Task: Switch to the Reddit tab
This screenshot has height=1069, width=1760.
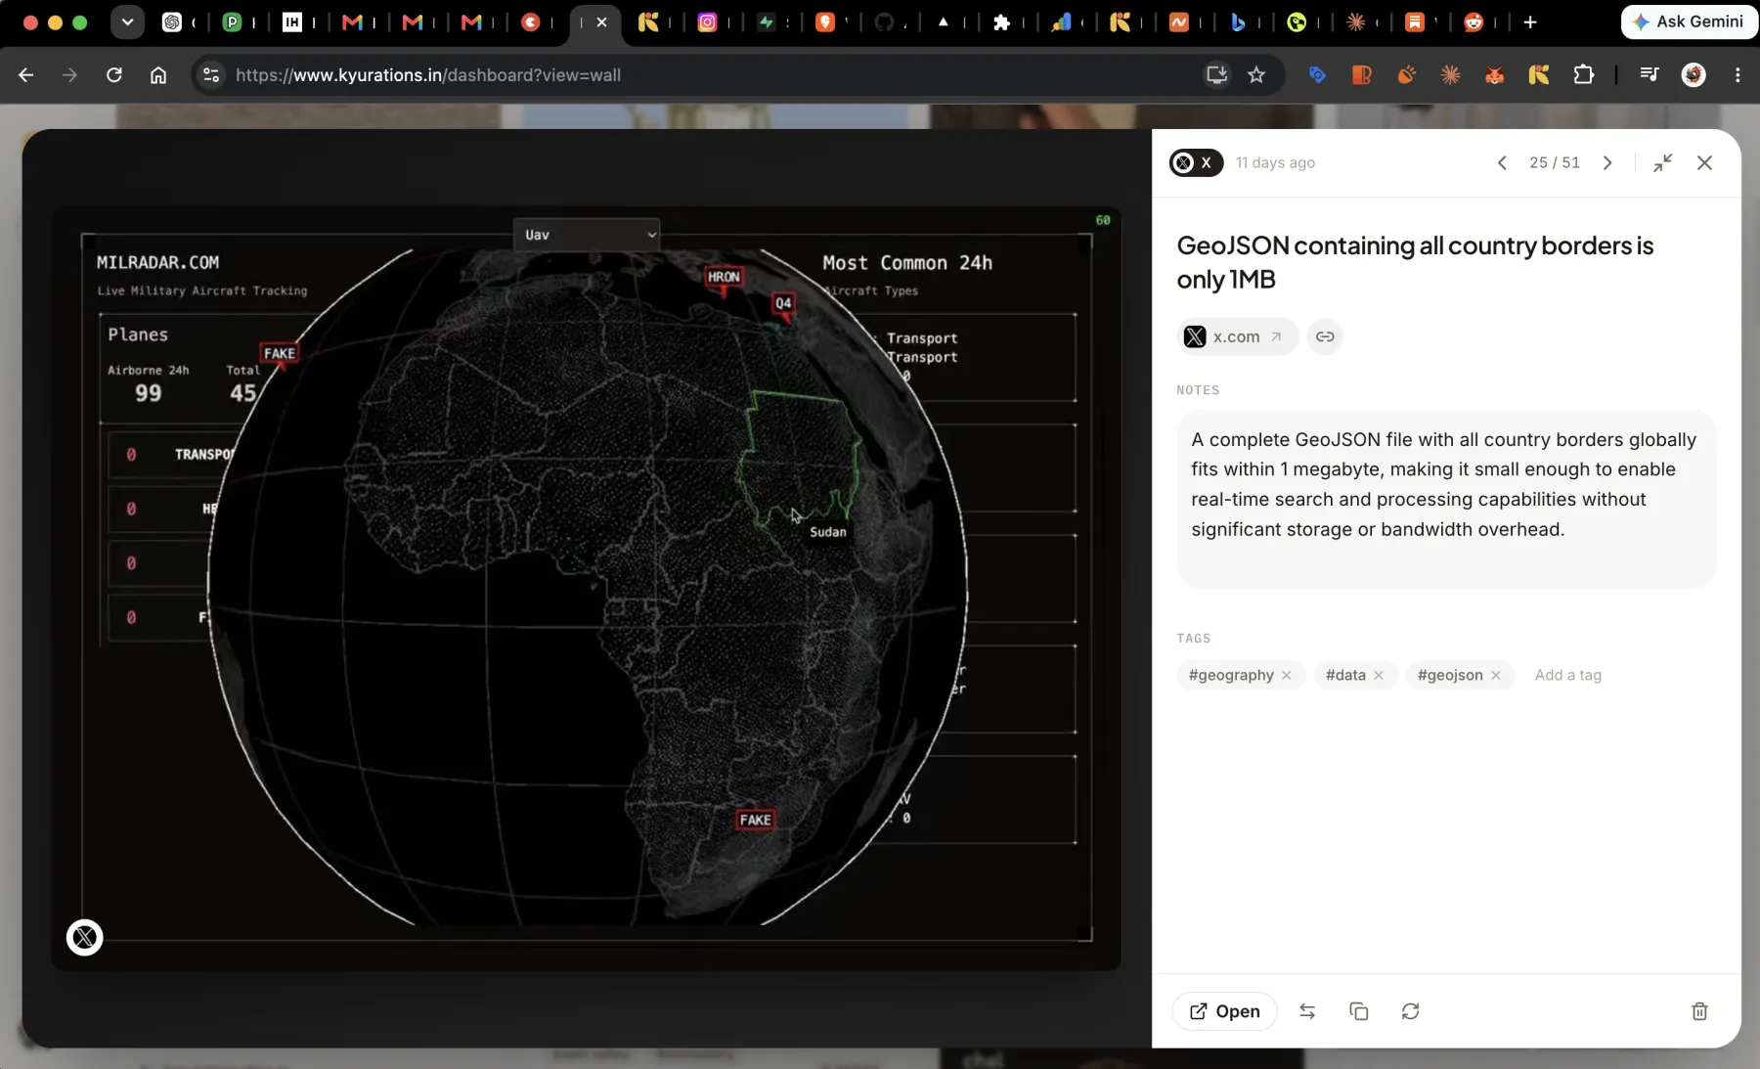Action: pos(1474,22)
